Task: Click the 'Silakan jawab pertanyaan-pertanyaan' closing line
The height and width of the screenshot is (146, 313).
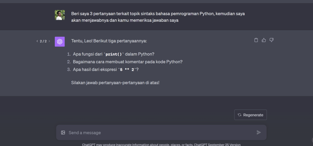Action: tap(115, 83)
